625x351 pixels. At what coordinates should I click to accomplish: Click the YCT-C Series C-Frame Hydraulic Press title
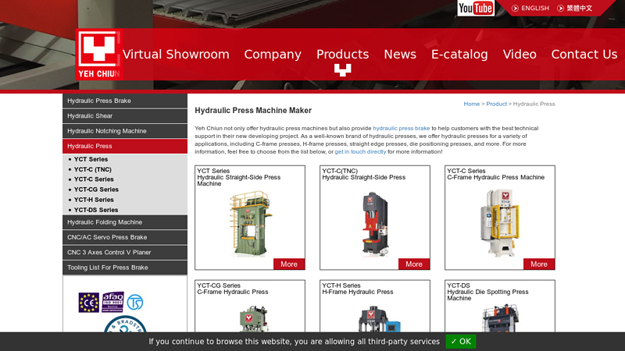coord(495,174)
